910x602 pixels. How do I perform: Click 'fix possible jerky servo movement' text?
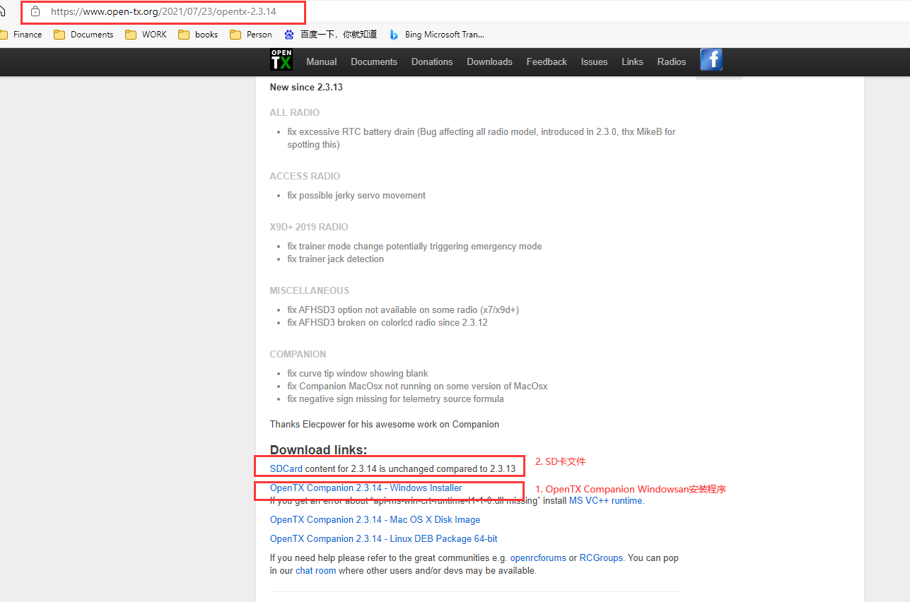(x=356, y=195)
